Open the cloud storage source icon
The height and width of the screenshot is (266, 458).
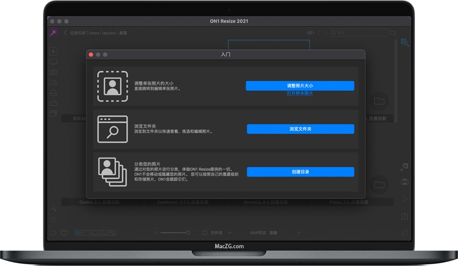coord(53,103)
